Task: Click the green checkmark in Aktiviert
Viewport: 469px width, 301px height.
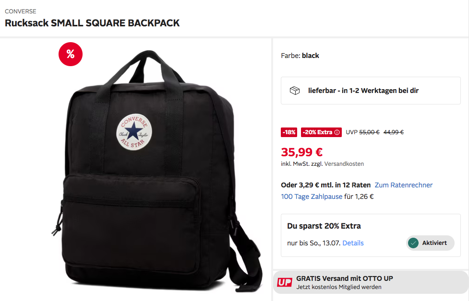Action: (413, 243)
